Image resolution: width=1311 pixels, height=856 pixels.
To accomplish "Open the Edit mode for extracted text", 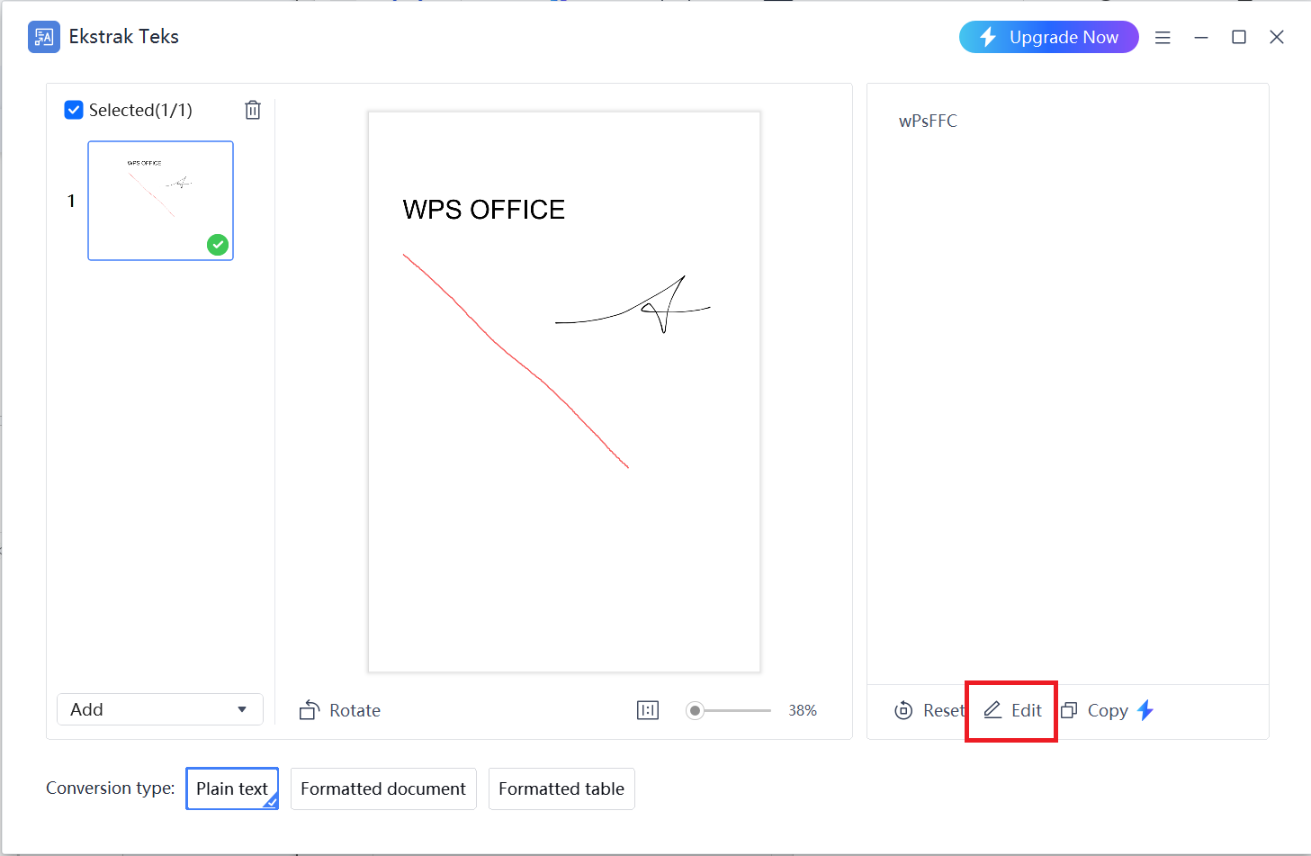I will [x=1011, y=710].
